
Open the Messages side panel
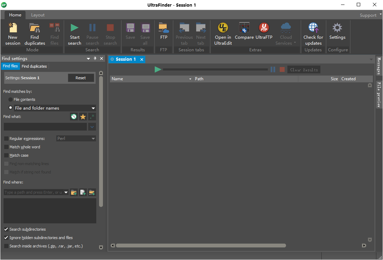379,66
